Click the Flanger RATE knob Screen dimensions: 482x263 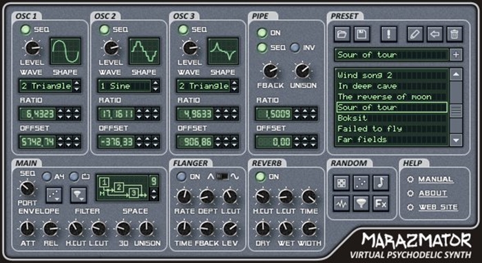[x=184, y=197]
